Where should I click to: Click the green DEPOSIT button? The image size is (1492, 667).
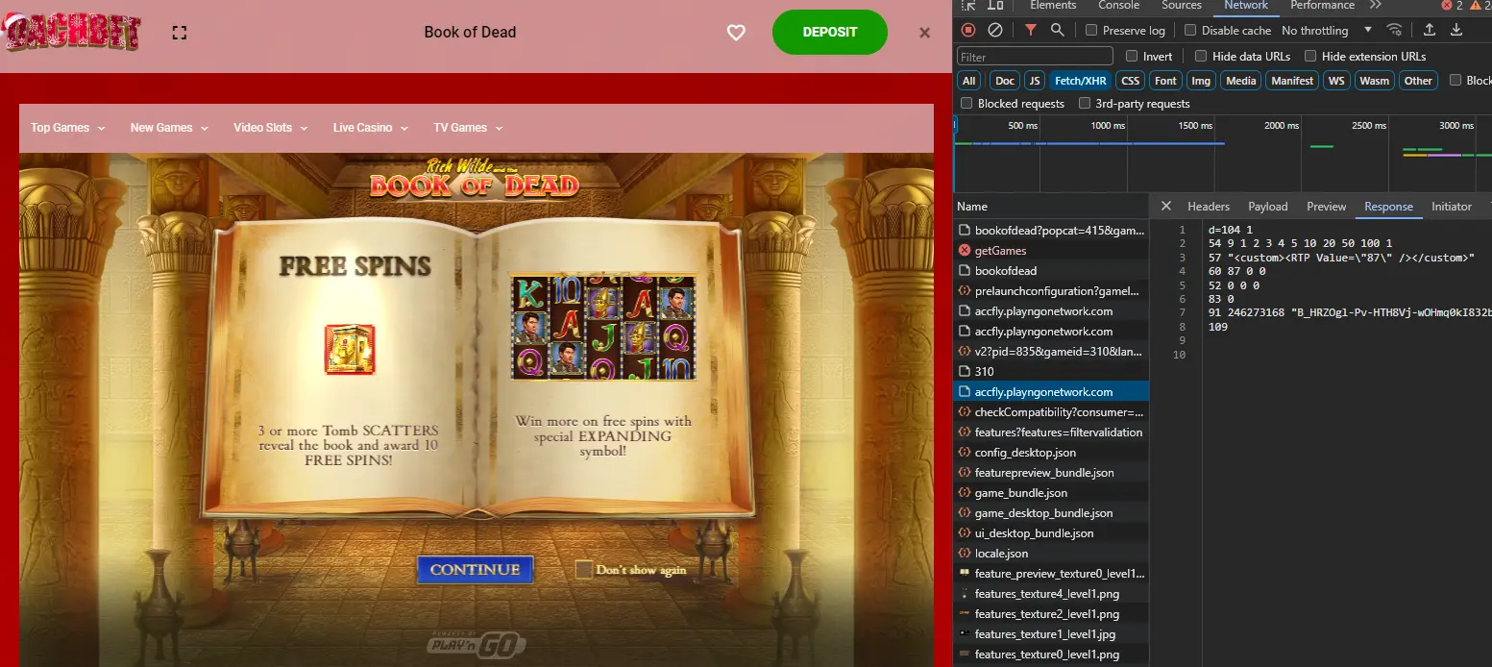tap(829, 32)
